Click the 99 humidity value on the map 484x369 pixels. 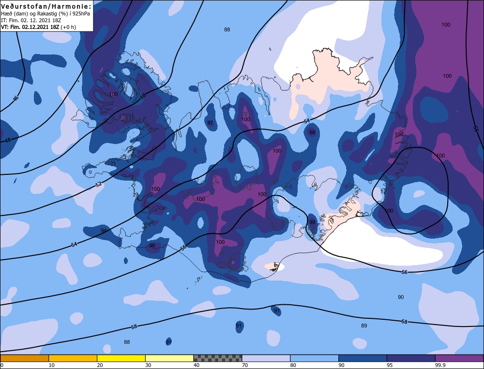click(x=312, y=222)
